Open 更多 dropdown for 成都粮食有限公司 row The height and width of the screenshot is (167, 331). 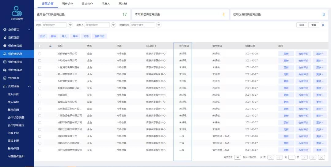click(x=320, y=54)
